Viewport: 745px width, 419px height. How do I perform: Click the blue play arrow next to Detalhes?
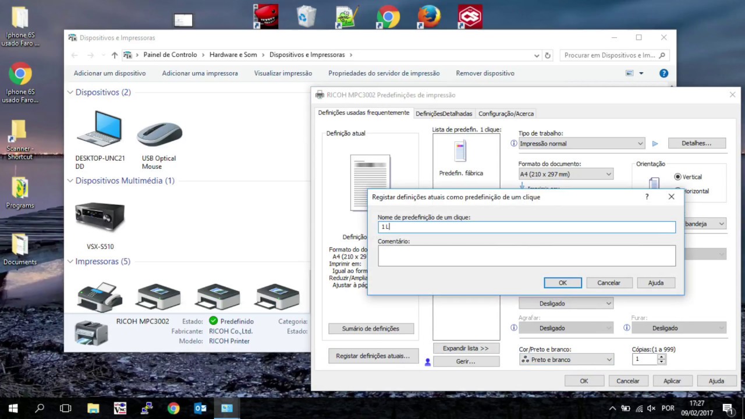coord(655,143)
